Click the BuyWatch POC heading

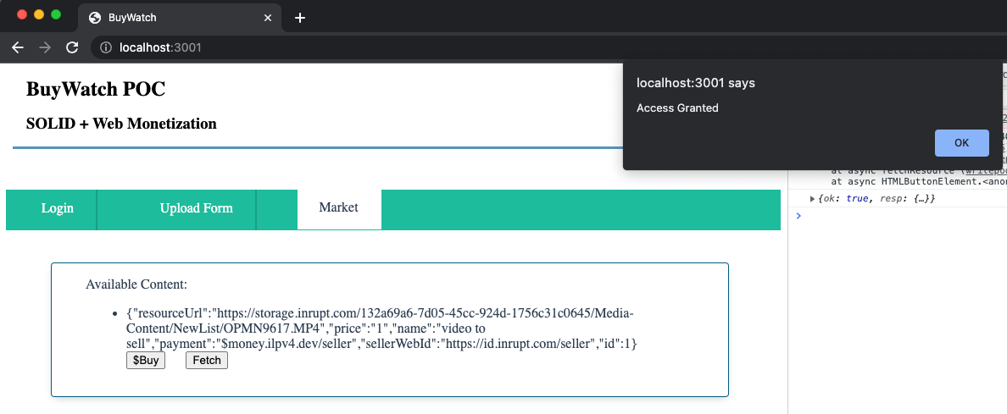click(x=96, y=89)
